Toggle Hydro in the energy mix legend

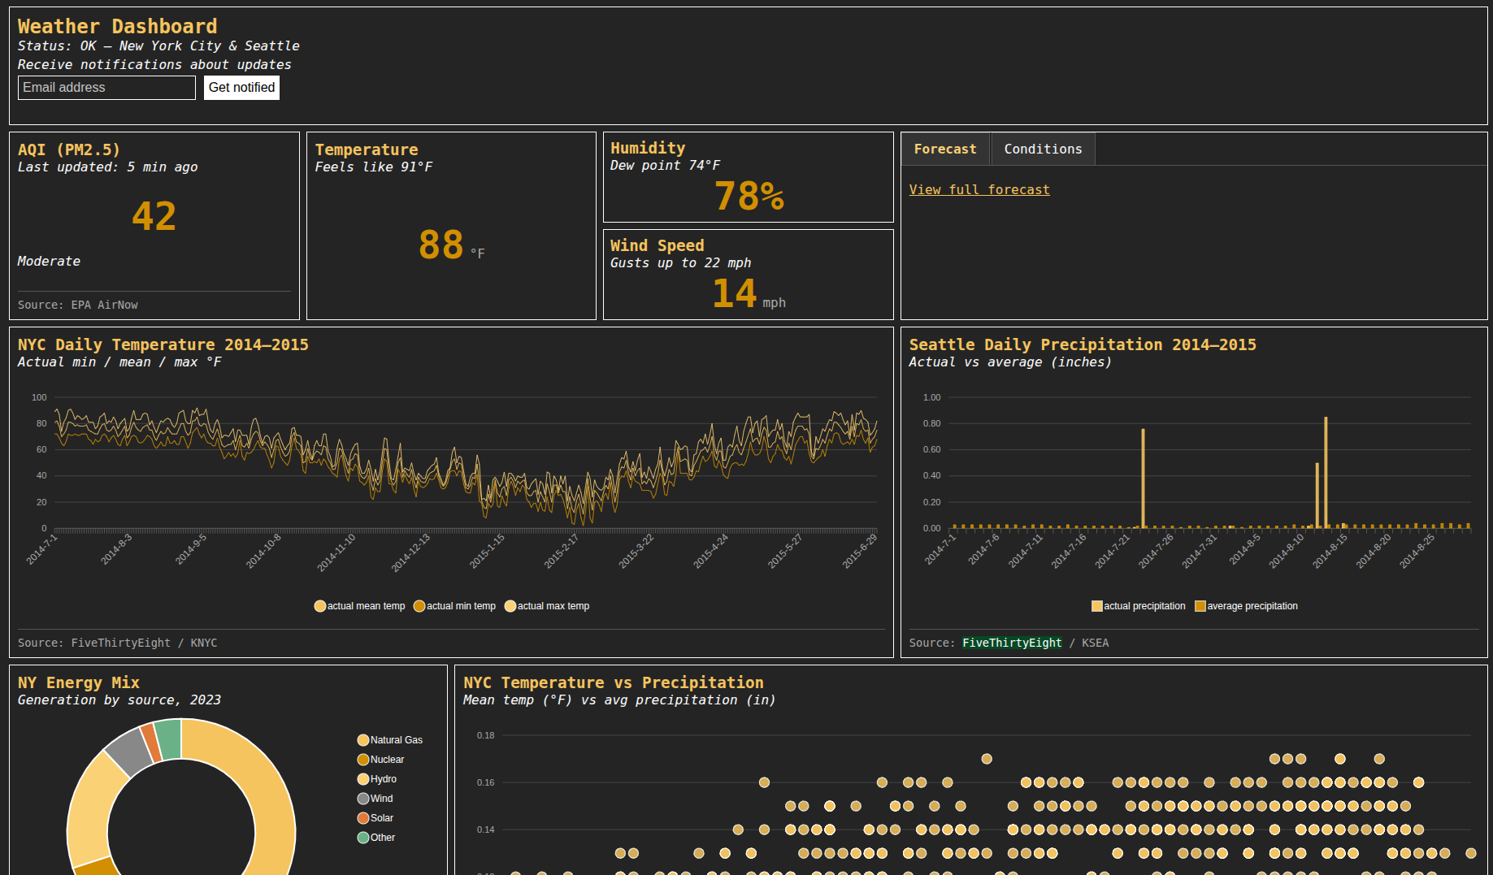click(x=377, y=779)
